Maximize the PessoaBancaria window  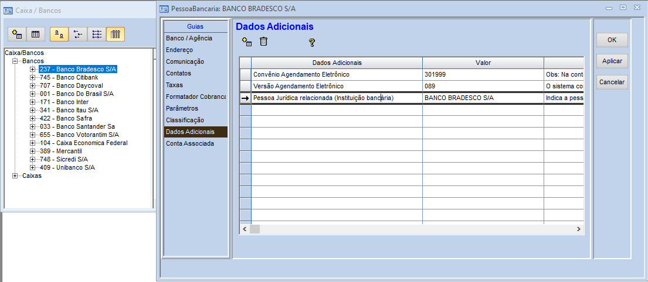click(623, 8)
